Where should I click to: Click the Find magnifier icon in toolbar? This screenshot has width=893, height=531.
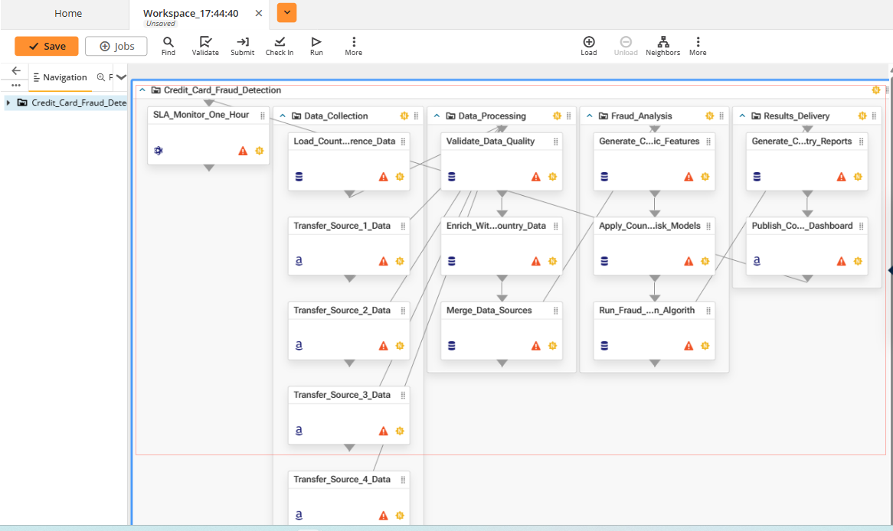coord(168,42)
